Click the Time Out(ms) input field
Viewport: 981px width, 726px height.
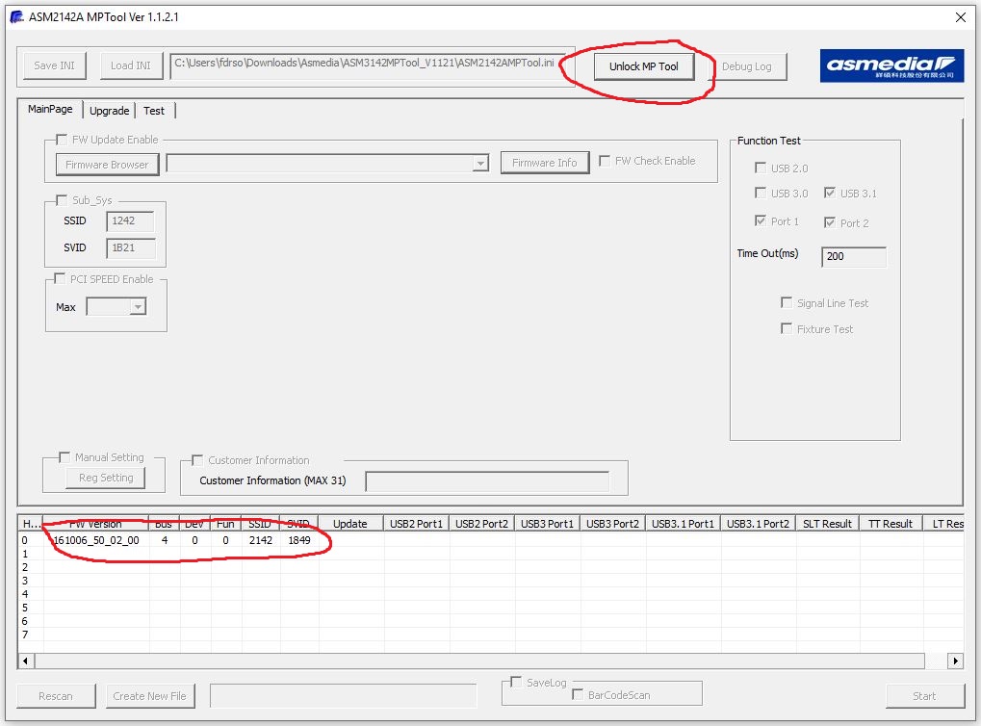coord(854,256)
